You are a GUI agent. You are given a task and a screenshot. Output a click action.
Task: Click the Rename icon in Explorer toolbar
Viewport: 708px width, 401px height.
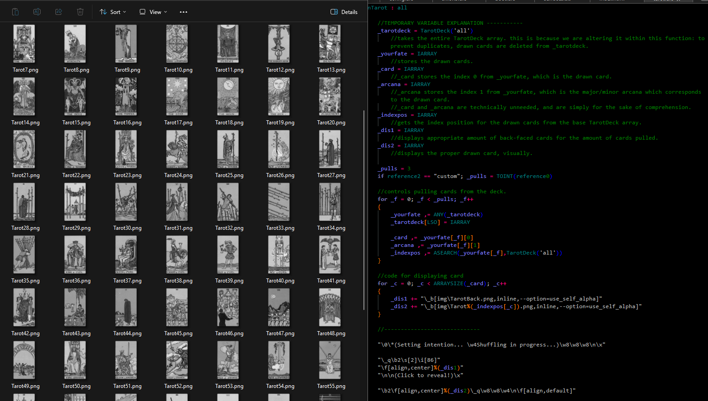[37, 12]
